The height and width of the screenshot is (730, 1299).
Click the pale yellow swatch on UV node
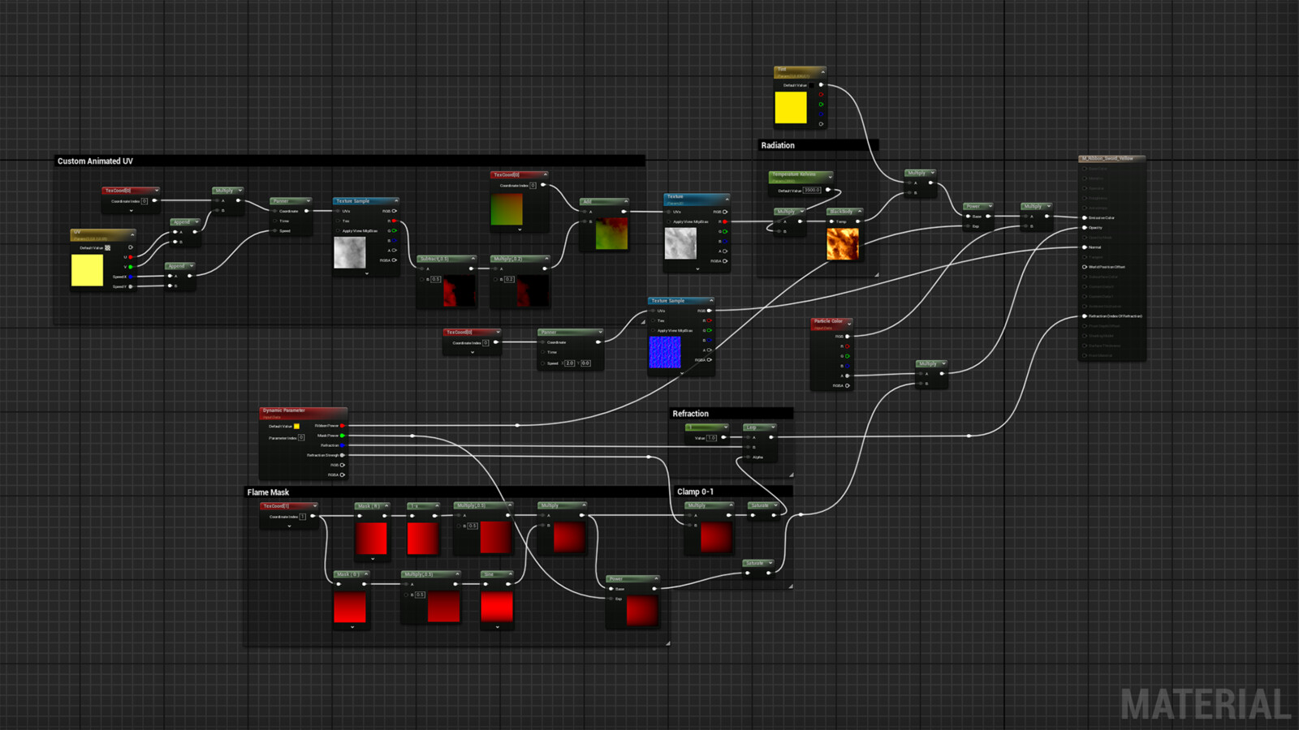[87, 270]
